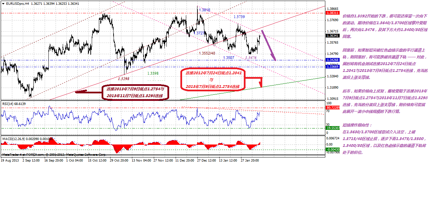This screenshot has width=430, height=213.
Task: Click the 1.3298 low price annotation
Action: (123, 79)
